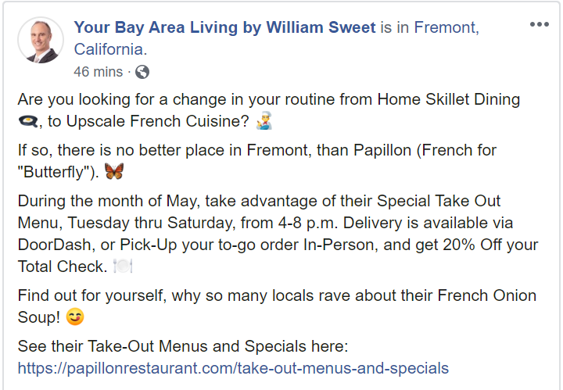Click 'See their Take-Out Menus and Specials here' text

[182, 346]
